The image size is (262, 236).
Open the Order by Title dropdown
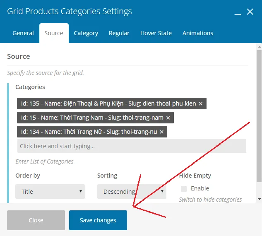point(50,192)
